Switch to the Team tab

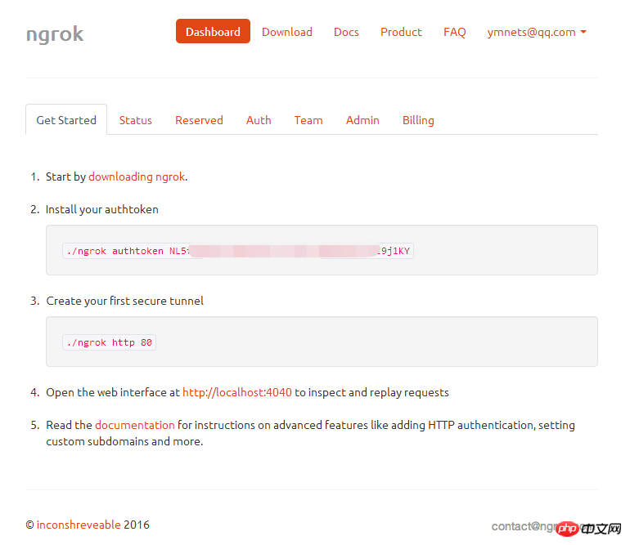tap(308, 120)
